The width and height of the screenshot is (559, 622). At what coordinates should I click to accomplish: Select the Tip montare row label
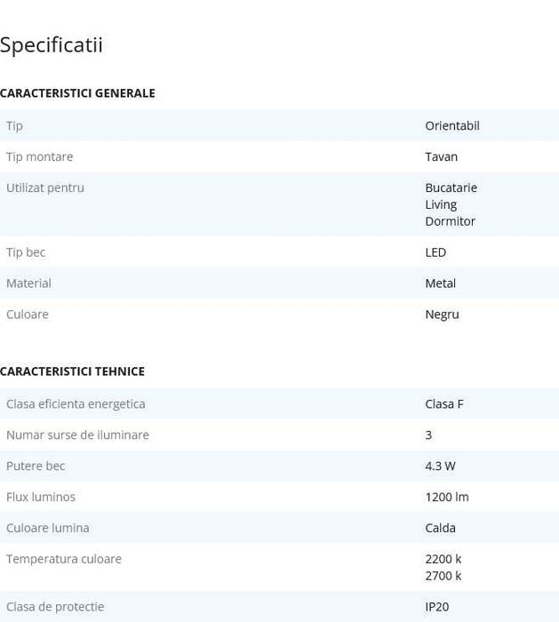coord(40,157)
